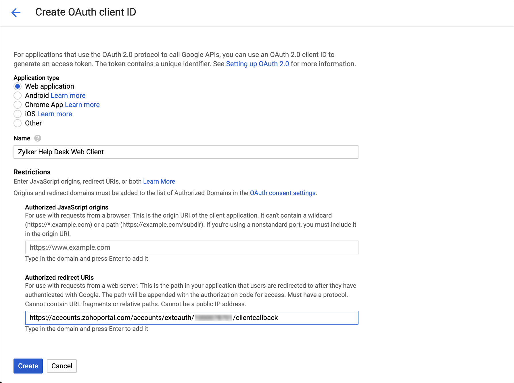
Task: Select the Android application type
Action: [x=18, y=96]
